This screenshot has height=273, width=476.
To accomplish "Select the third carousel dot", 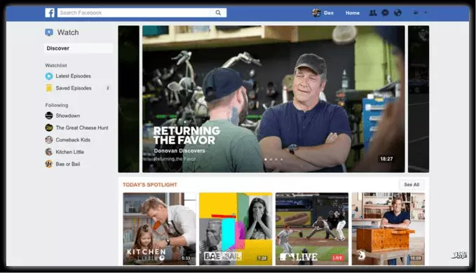I will coord(276,160).
